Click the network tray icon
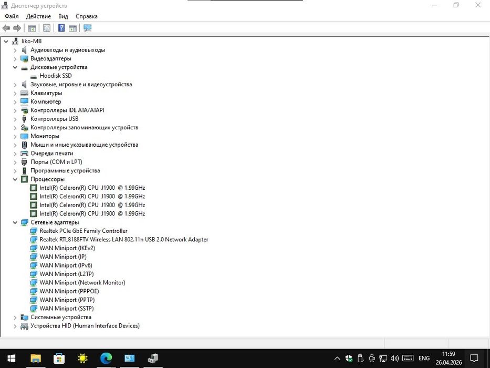490x368 pixels. click(383, 359)
